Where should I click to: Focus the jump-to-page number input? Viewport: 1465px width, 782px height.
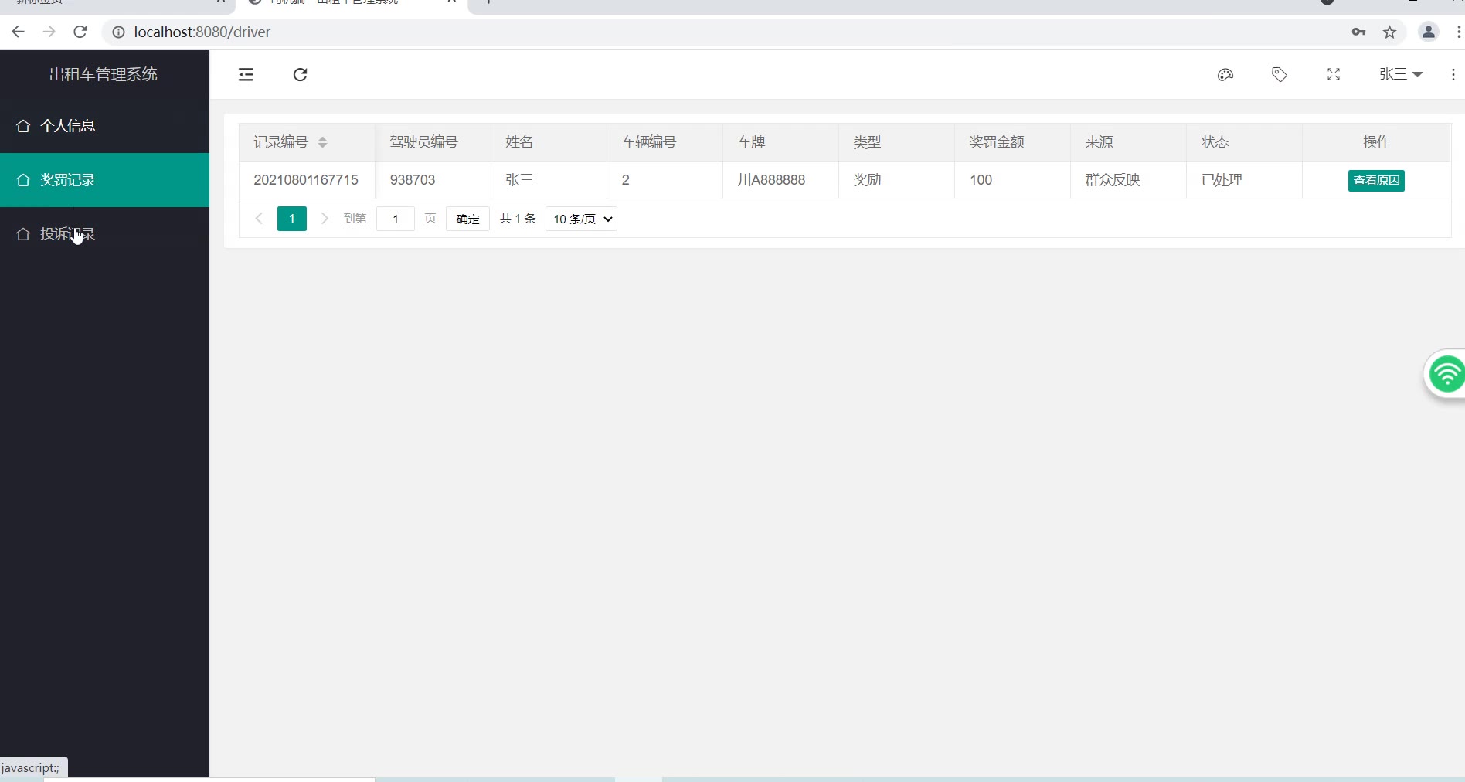click(396, 219)
